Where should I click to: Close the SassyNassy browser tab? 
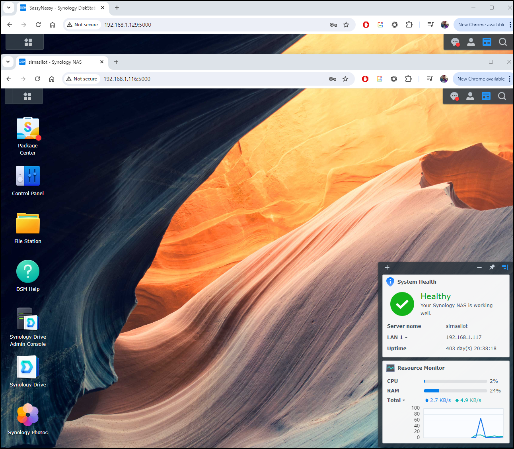pos(103,8)
